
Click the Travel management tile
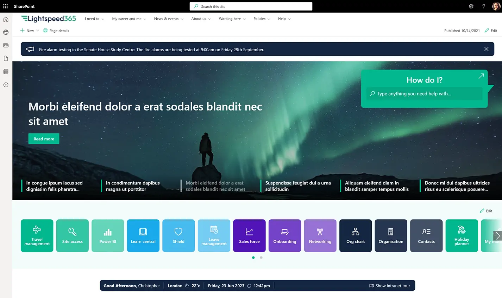(x=37, y=235)
